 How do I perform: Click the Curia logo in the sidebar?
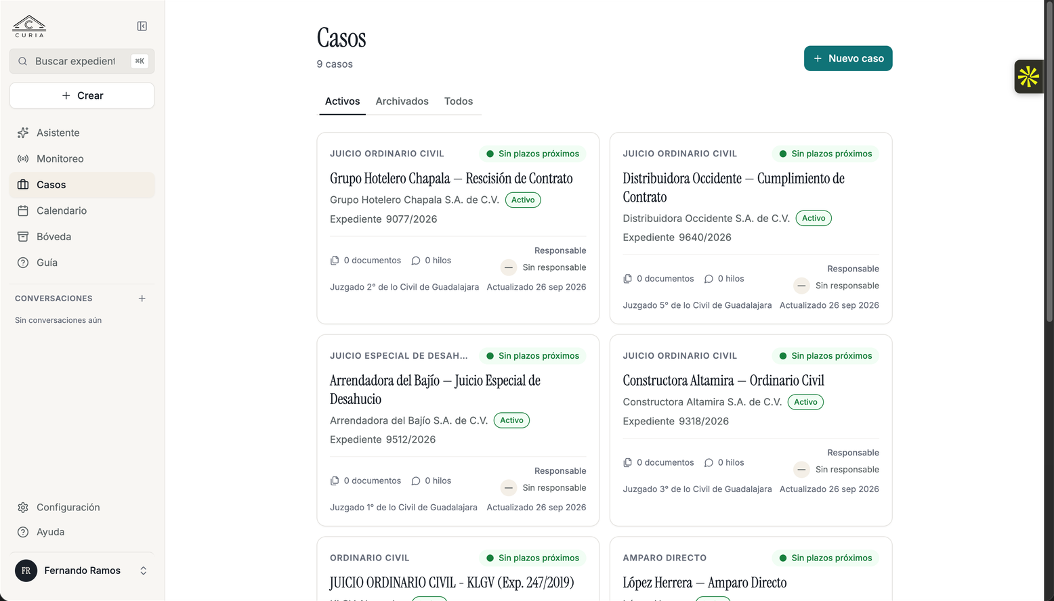29,26
